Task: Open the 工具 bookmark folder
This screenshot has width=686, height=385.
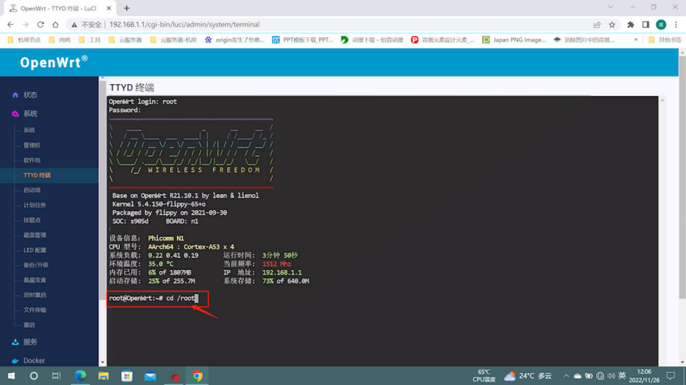Action: [x=90, y=39]
